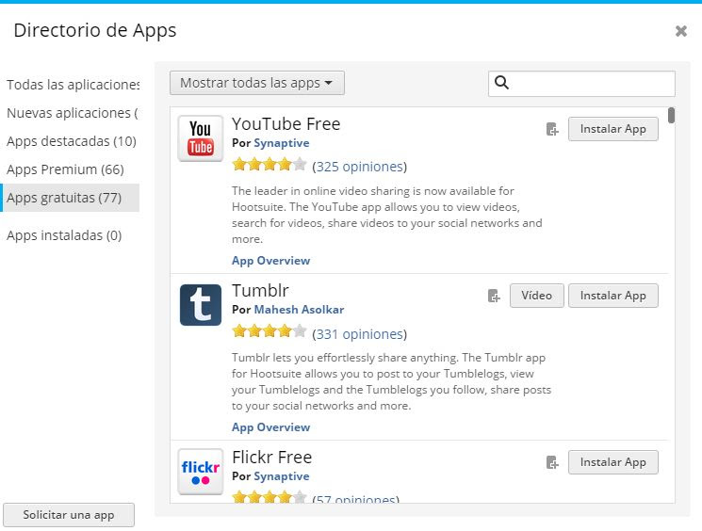The height and width of the screenshot is (531, 702).
Task: Click the YouTube Free app logo
Action: pyautogui.click(x=200, y=138)
